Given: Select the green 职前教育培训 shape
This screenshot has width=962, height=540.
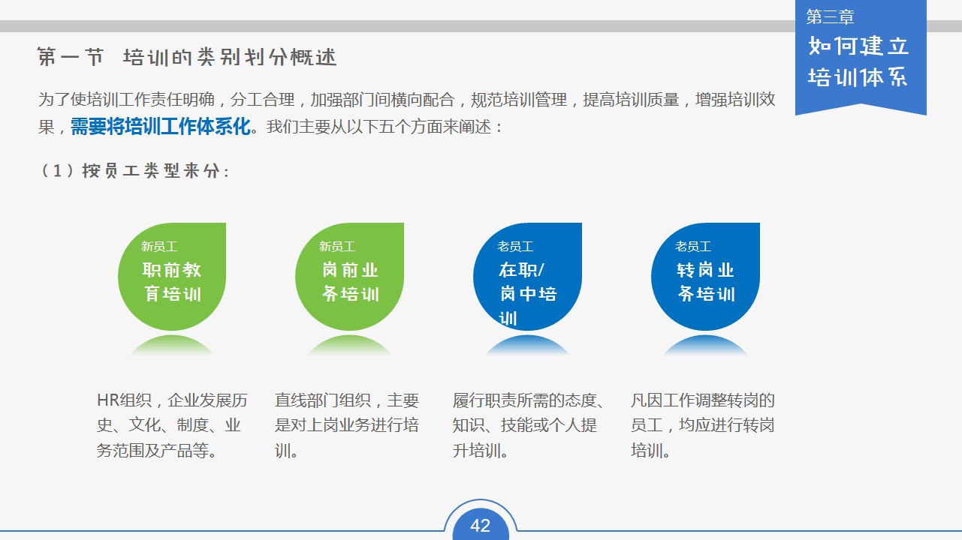Looking at the screenshot, I should (172, 277).
